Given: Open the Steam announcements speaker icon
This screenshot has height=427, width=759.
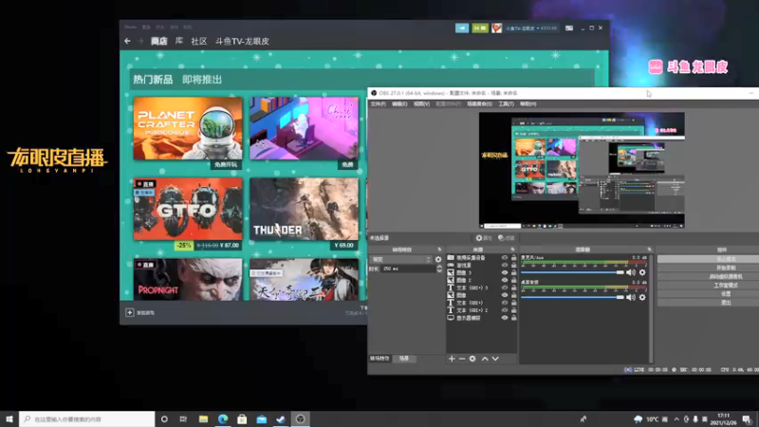Looking at the screenshot, I should 462,28.
